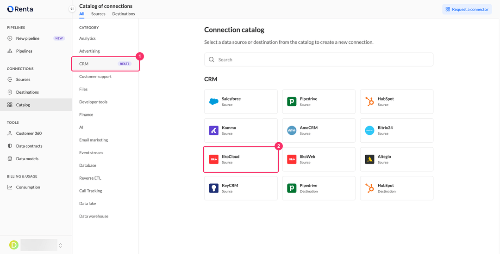Click the search magnifier icon
500x254 pixels.
pyautogui.click(x=212, y=60)
